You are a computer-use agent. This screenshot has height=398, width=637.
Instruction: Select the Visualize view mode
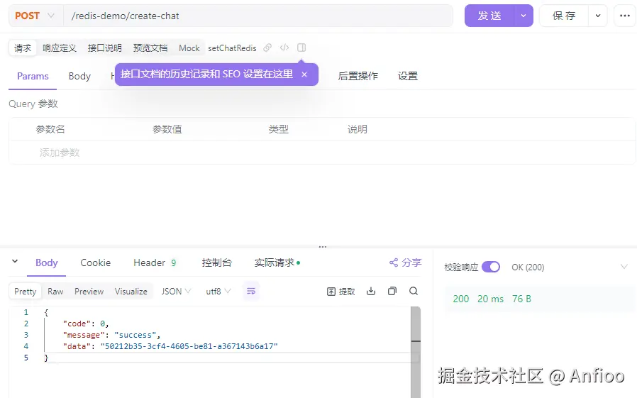[x=131, y=291]
